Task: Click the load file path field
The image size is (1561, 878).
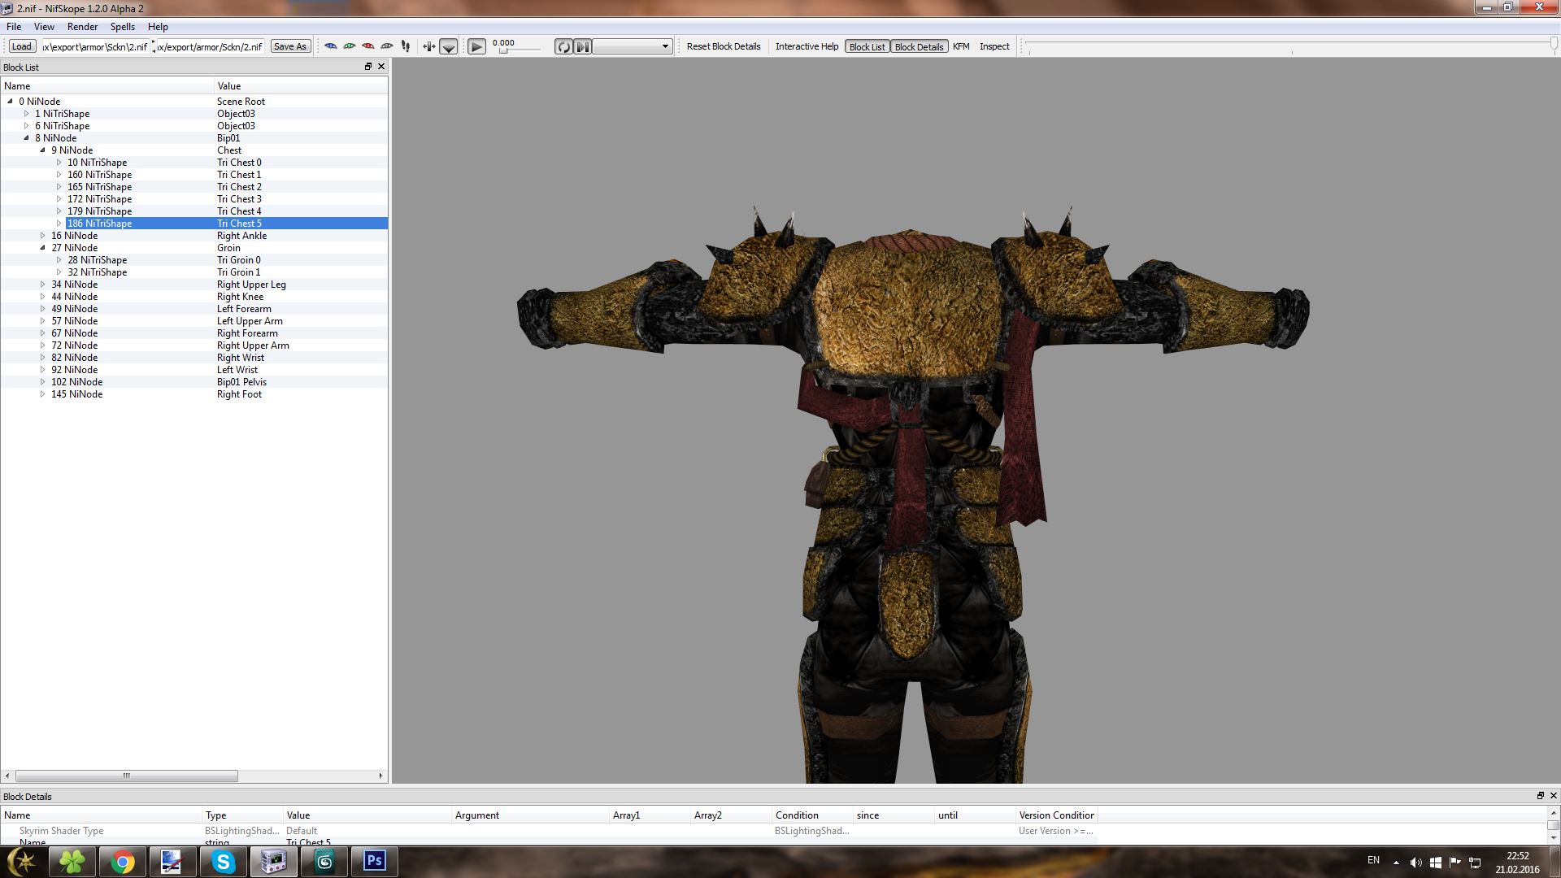Action: coord(95,46)
